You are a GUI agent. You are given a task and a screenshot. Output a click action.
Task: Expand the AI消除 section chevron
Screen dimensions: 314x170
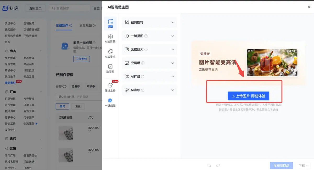pyautogui.click(x=173, y=90)
